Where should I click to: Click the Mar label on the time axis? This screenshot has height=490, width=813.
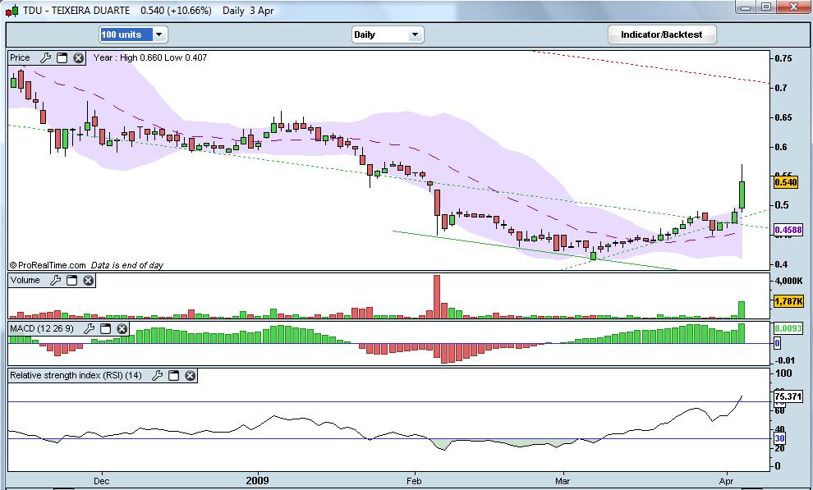click(x=563, y=481)
